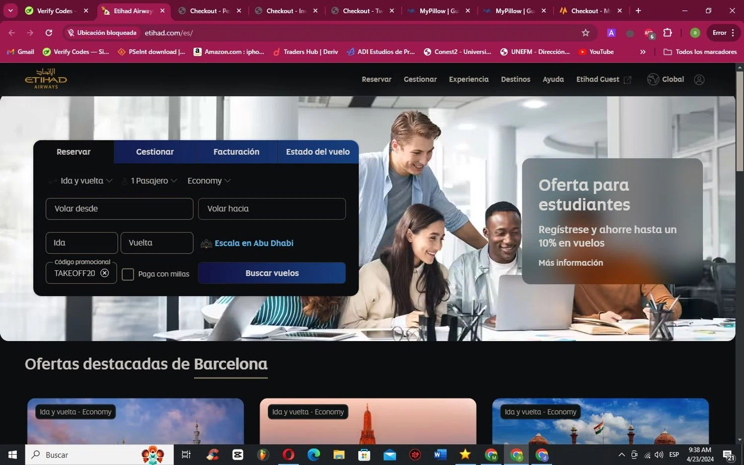Open the Ayuda navigation menu

tap(553, 79)
